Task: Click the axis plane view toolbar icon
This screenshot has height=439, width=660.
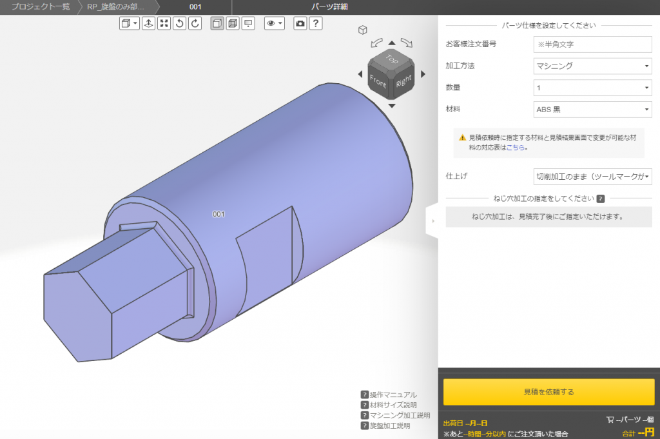Action: tap(149, 24)
